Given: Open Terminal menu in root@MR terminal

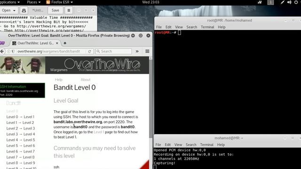Looking at the screenshot, I should (x=207, y=27).
